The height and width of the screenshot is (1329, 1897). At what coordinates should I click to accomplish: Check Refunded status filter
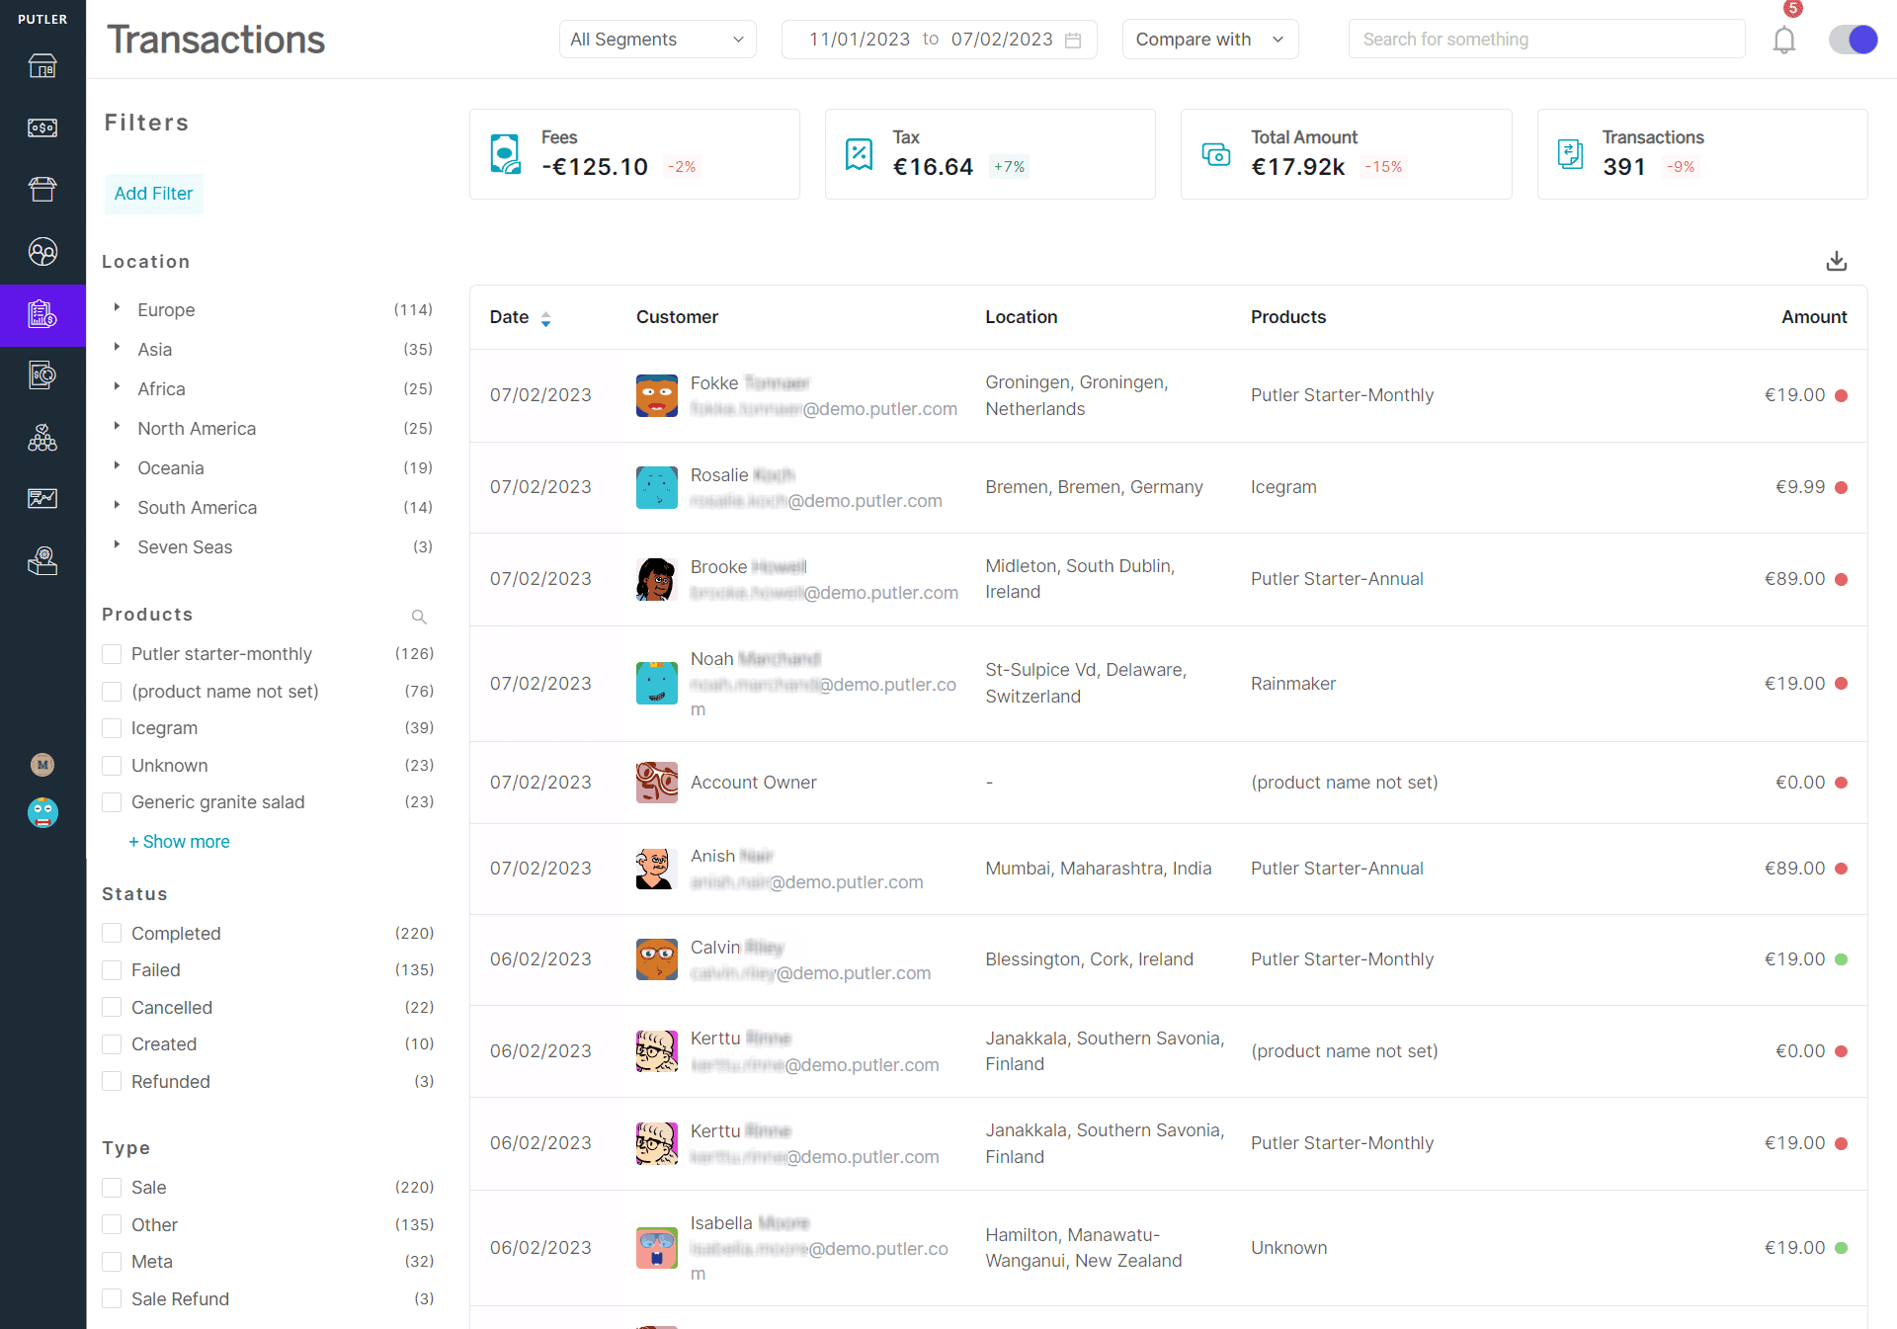pos(112,1082)
